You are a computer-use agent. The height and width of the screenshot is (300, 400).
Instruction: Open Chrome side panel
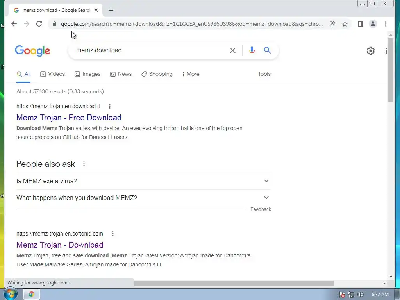(360, 24)
